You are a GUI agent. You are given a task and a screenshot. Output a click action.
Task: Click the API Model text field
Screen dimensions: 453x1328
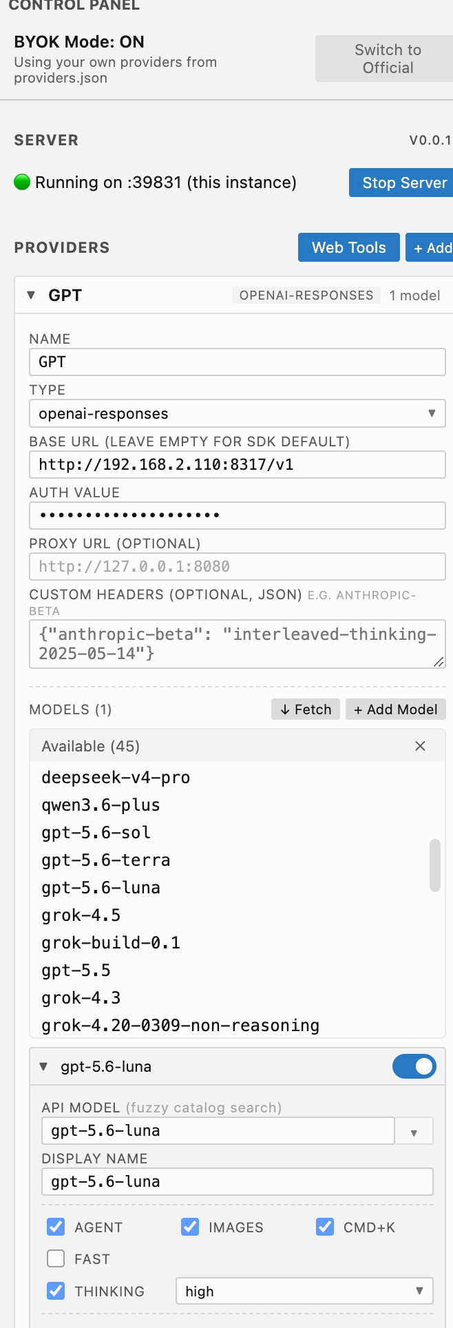coord(218,1131)
